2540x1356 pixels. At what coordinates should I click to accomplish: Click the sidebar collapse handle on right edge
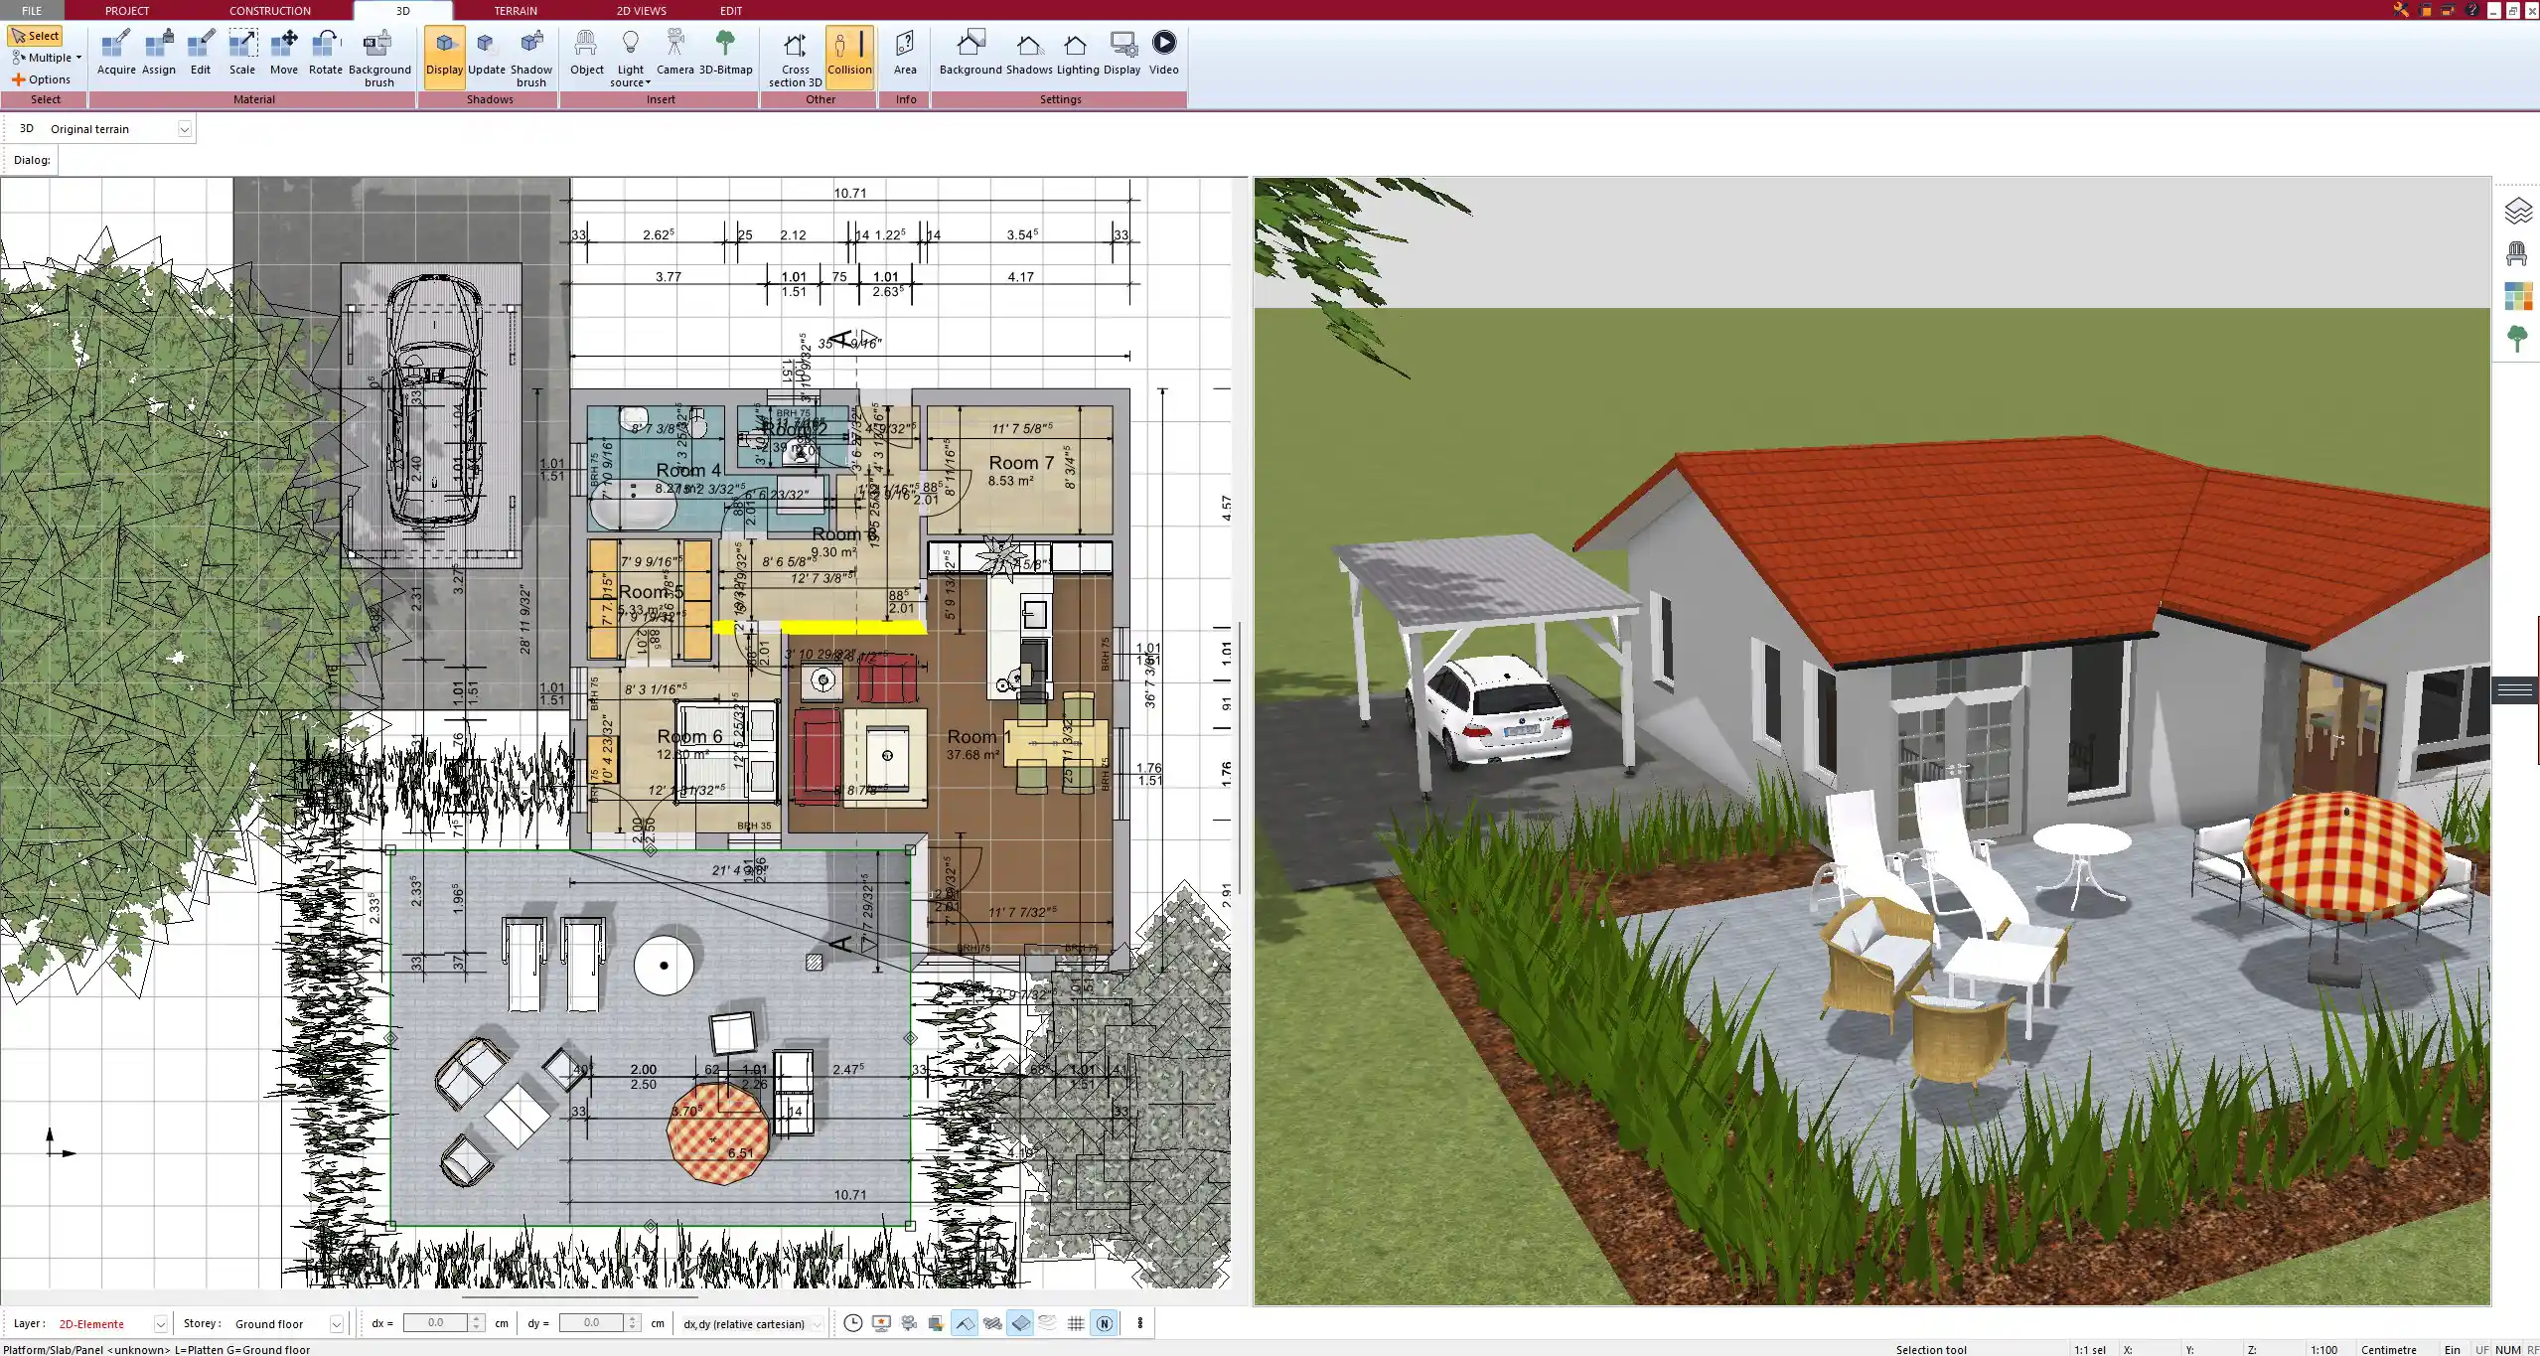pos(2515,689)
